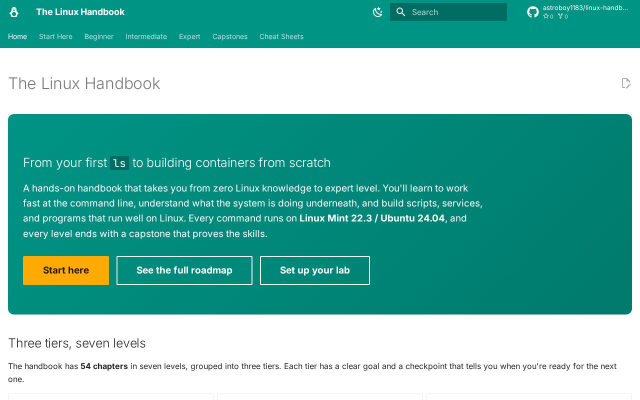The height and width of the screenshot is (400, 640).
Task: Select the Home tab
Action: [17, 36]
